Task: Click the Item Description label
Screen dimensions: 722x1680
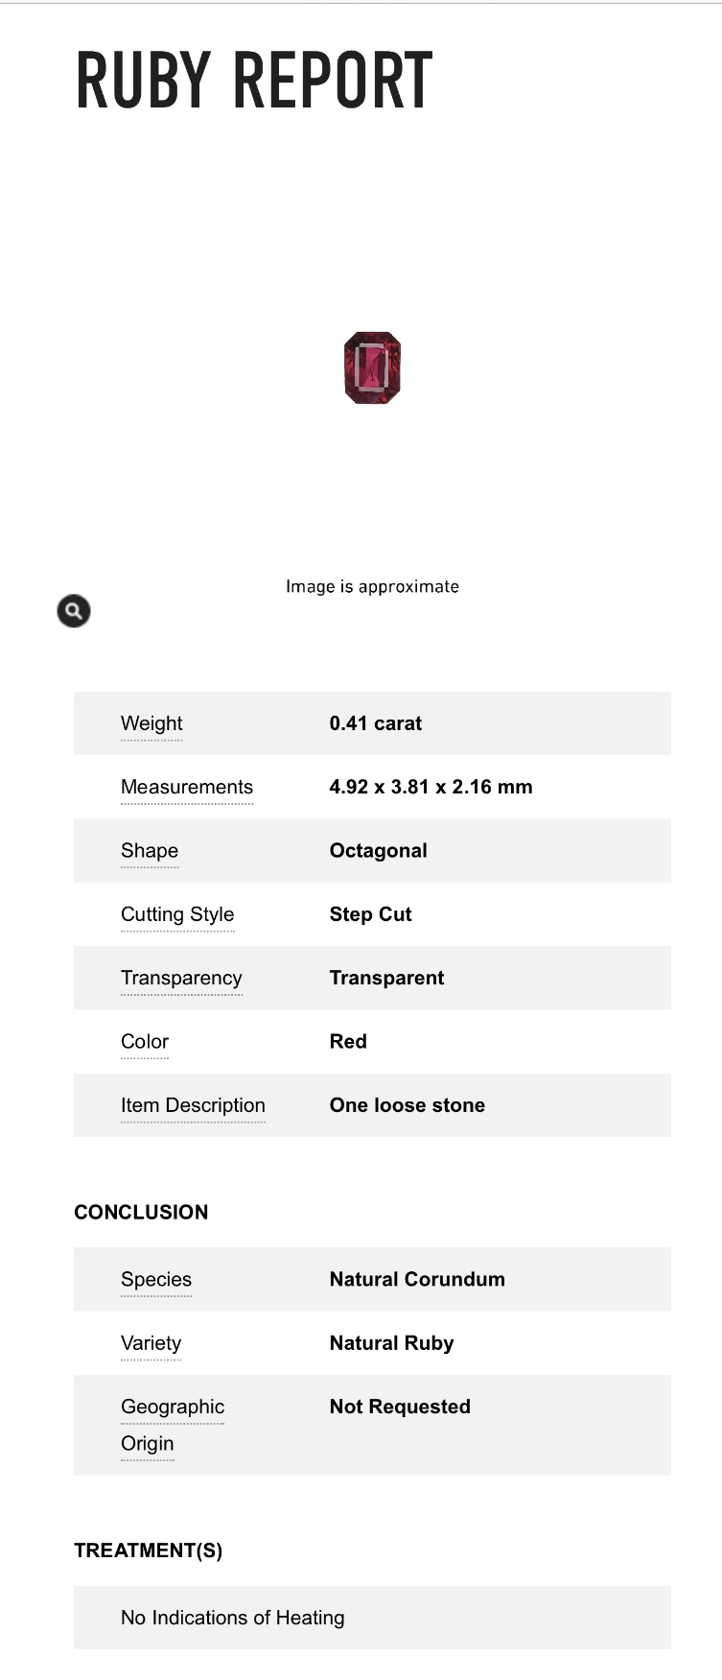Action: tap(193, 1105)
